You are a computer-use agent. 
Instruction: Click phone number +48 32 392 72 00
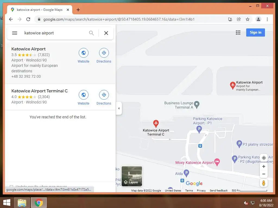click(26, 76)
